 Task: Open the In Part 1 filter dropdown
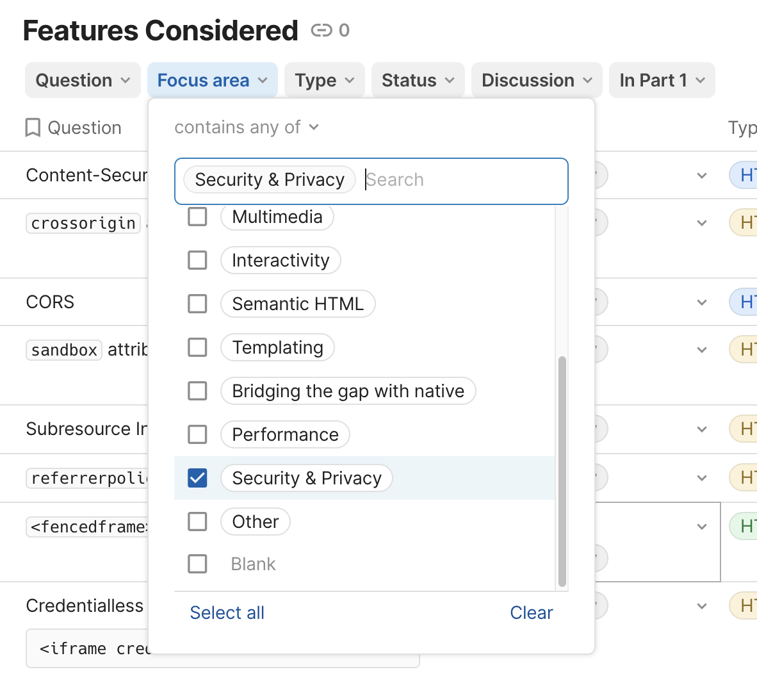click(x=662, y=79)
